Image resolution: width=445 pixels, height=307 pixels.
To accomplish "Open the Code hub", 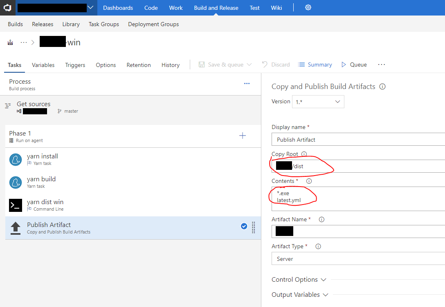I will click(x=151, y=8).
